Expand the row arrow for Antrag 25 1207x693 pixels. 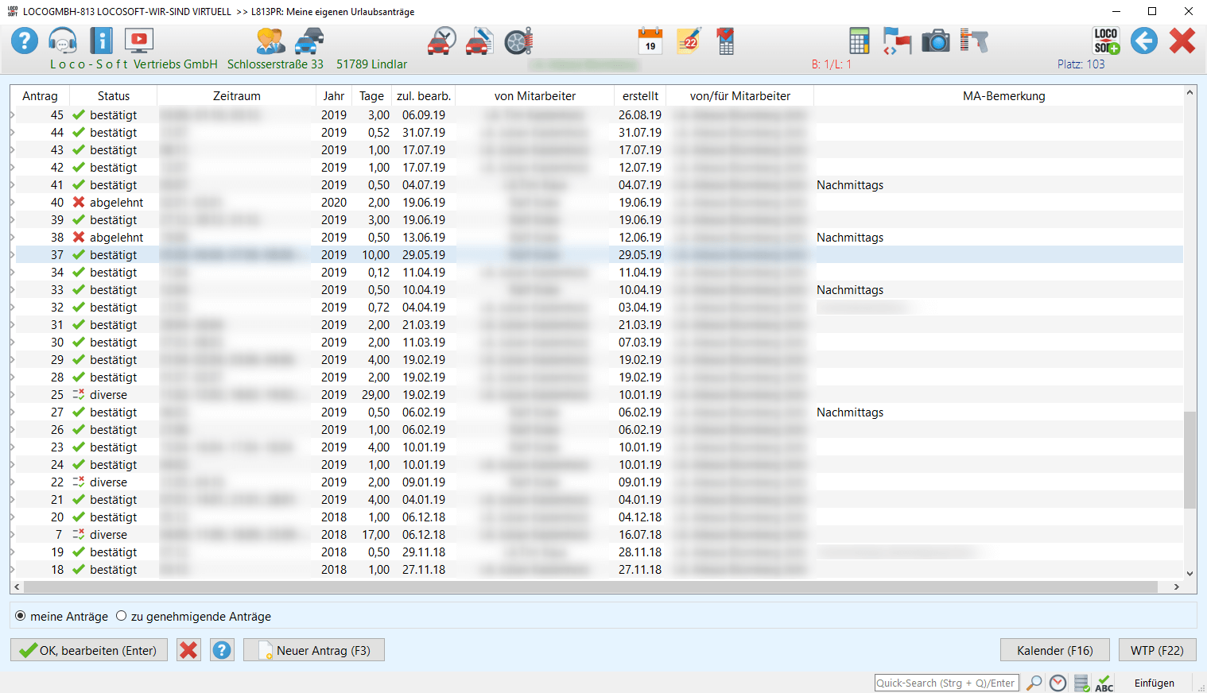tap(13, 395)
